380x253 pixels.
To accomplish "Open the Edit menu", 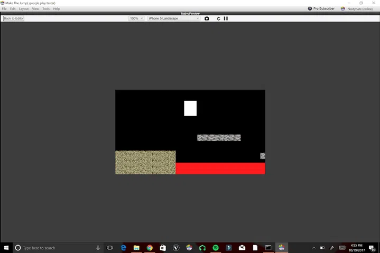I will pos(13,9).
